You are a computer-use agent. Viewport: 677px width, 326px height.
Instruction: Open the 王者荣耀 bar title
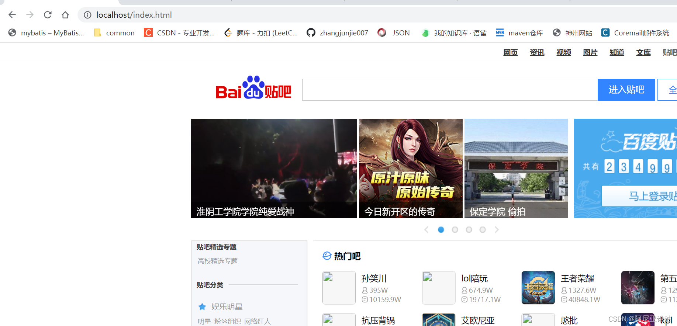[577, 278]
